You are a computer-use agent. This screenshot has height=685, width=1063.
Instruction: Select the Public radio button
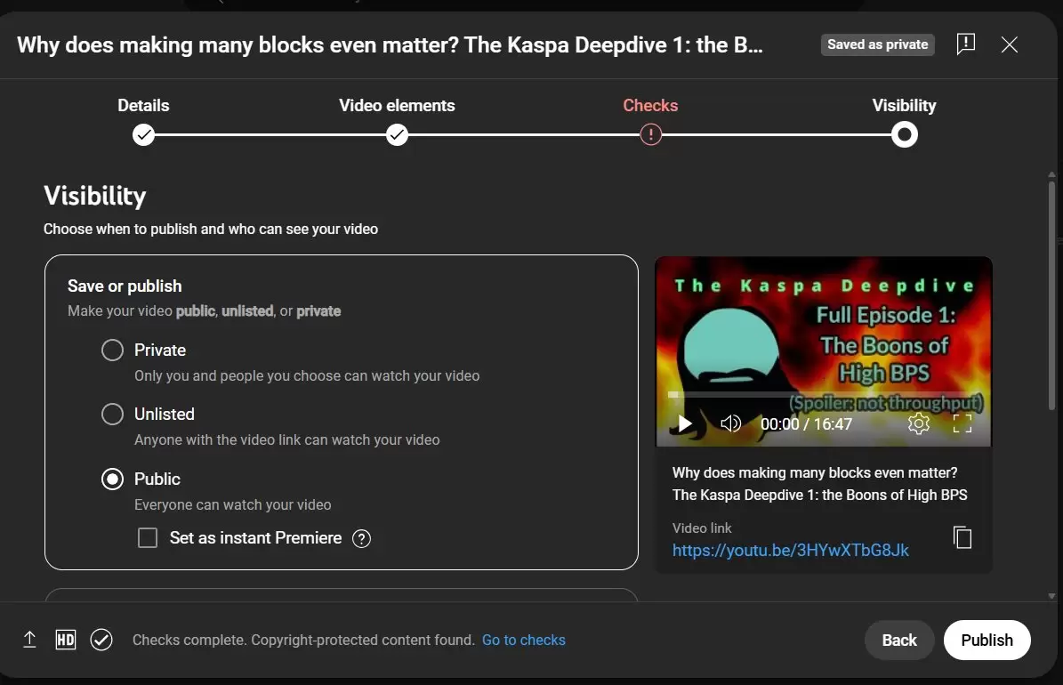(113, 479)
